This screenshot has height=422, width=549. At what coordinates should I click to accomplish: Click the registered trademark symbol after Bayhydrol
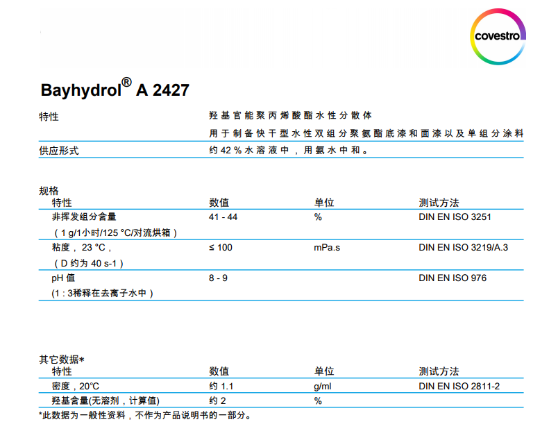[126, 83]
